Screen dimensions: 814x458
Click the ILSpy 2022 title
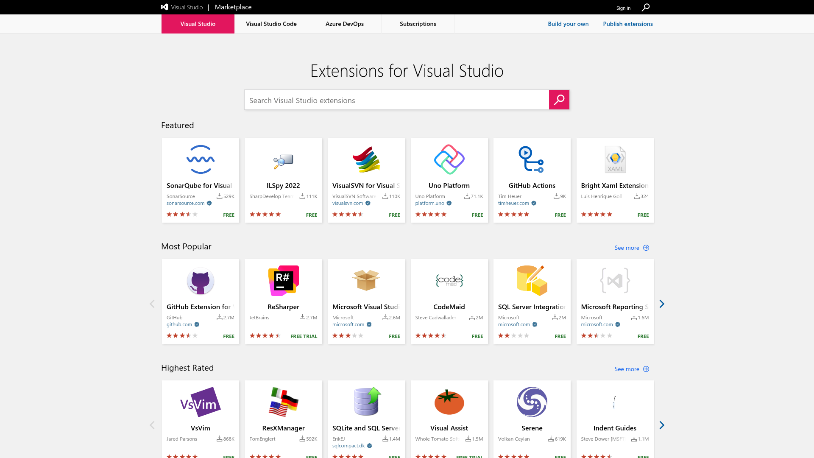click(283, 185)
